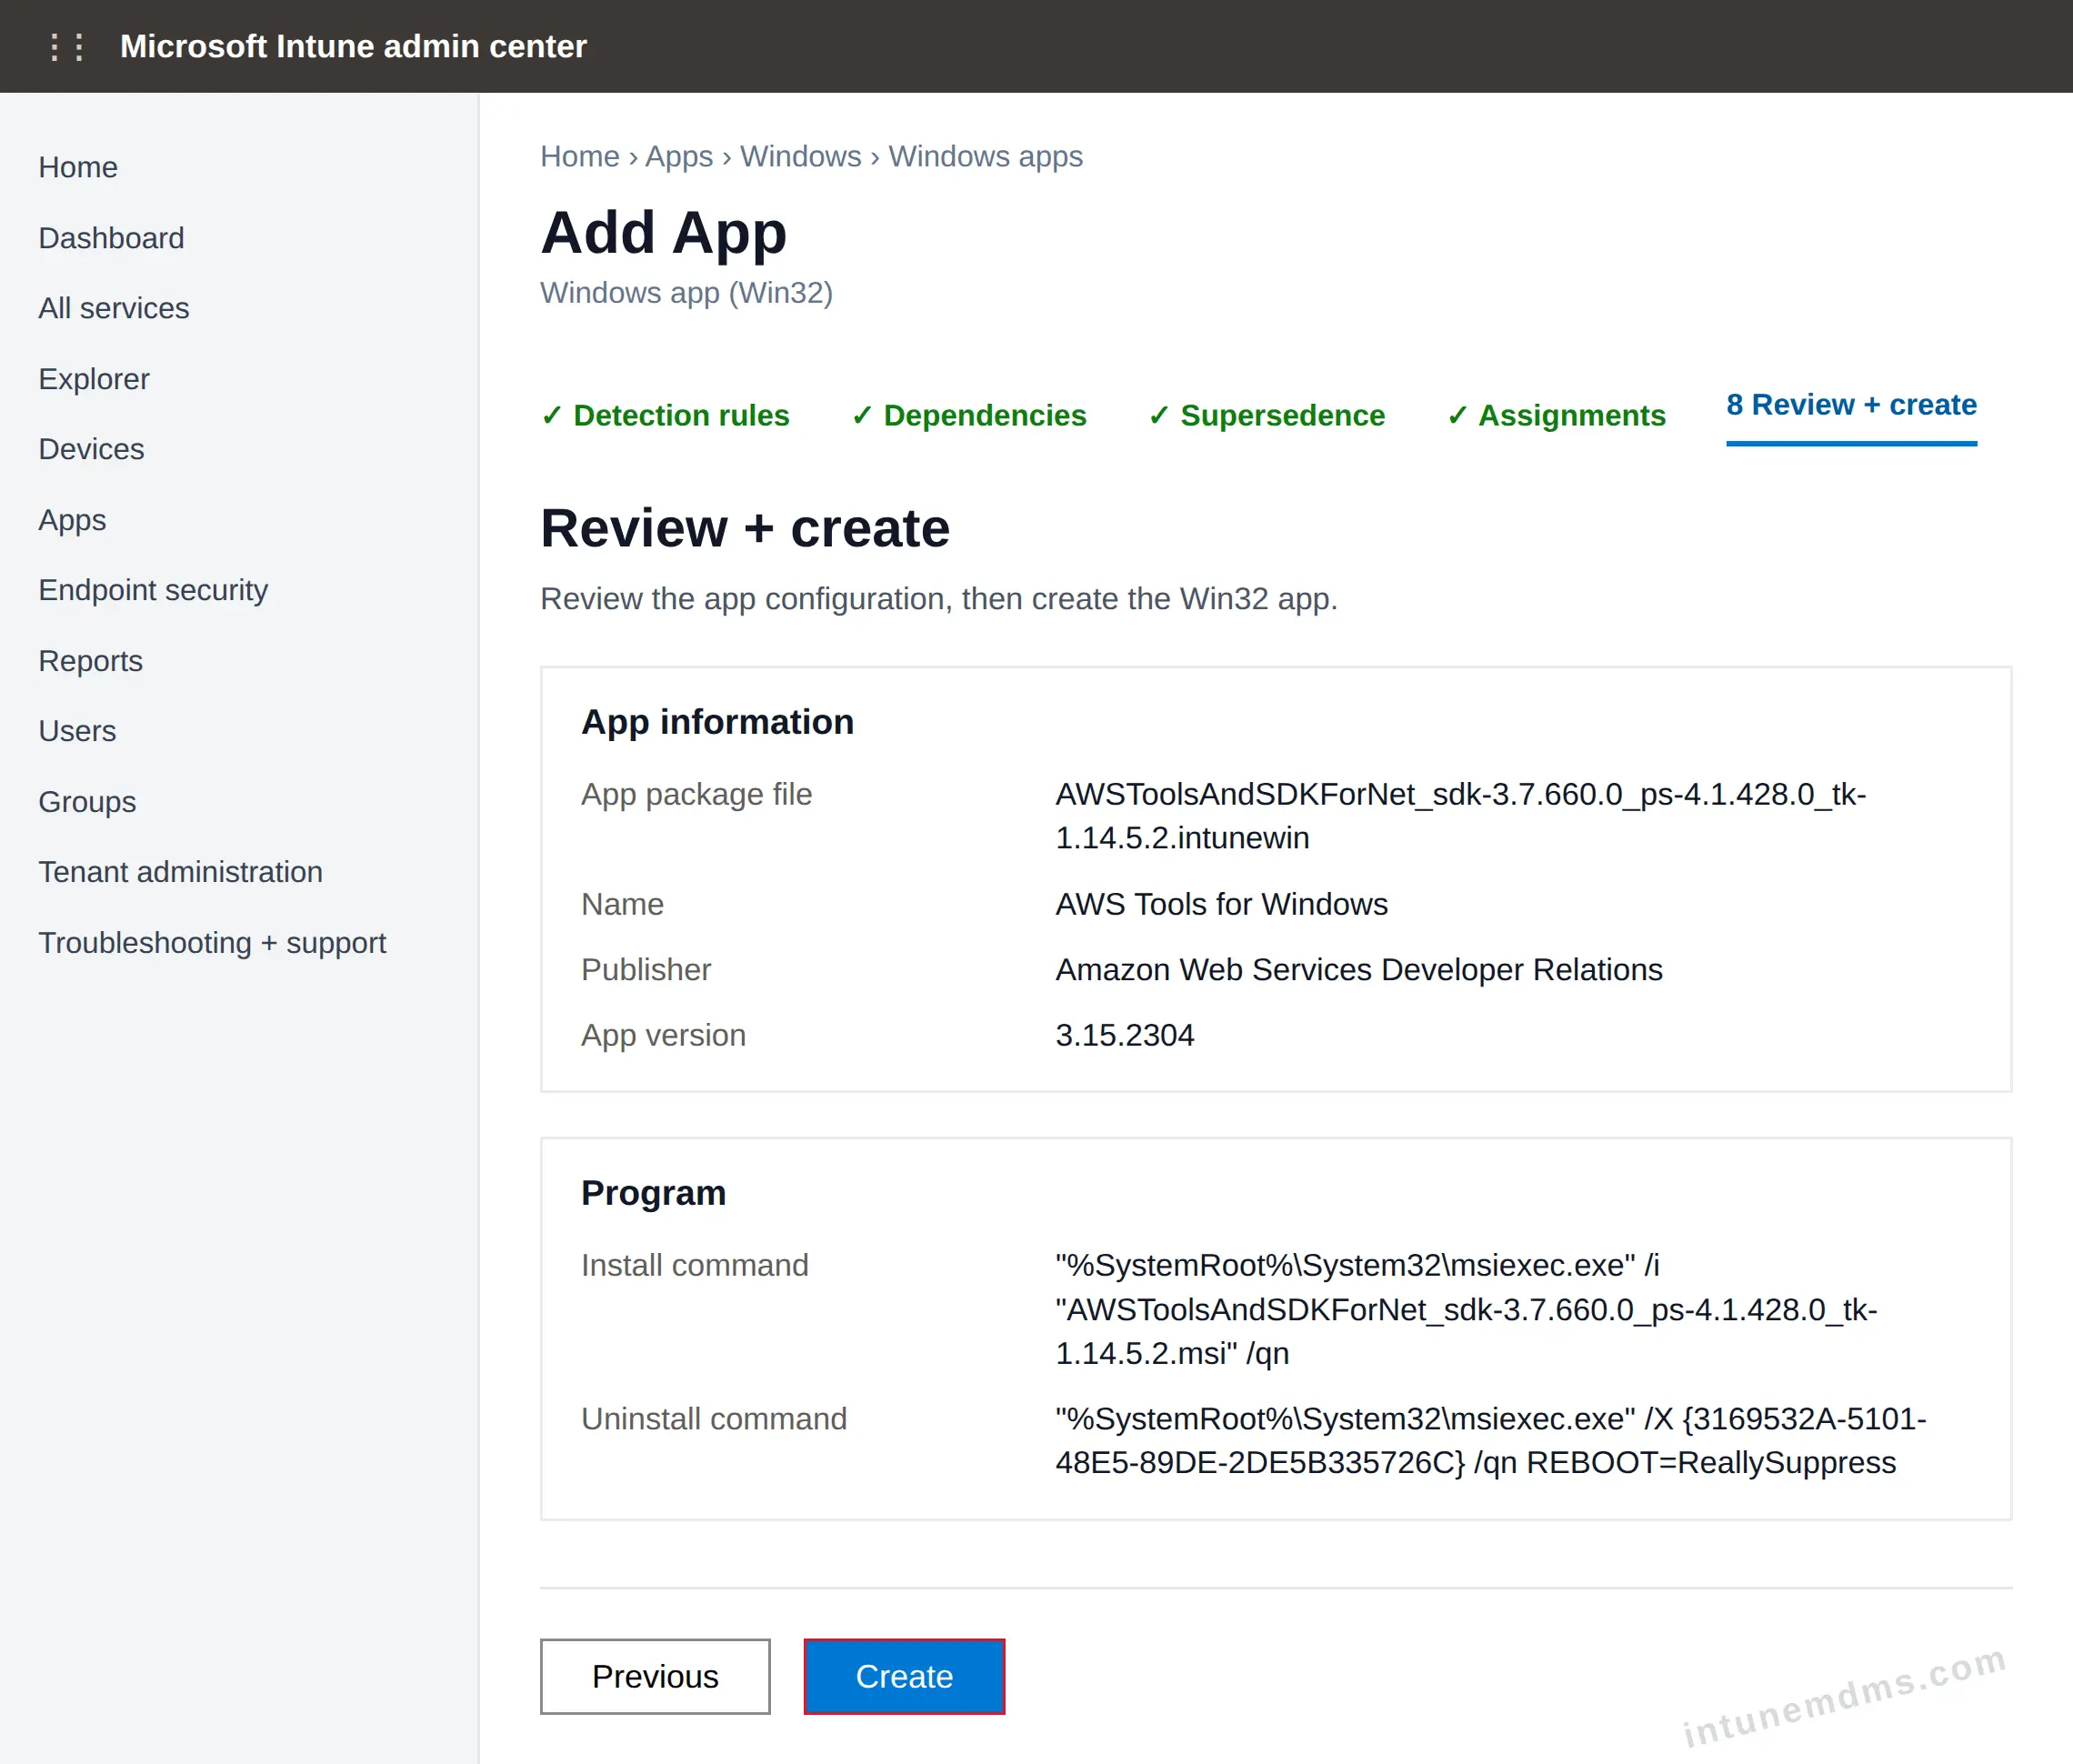Open Tenant administration in the sidebar
Viewport: 2073px width, 1764px height.
180,872
